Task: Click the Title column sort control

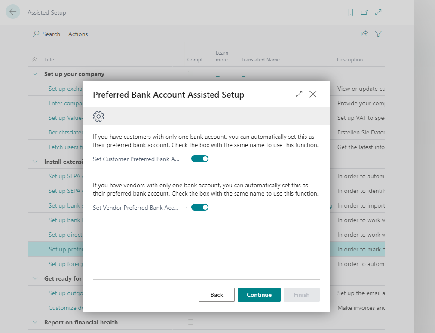Action: pyautogui.click(x=34, y=59)
